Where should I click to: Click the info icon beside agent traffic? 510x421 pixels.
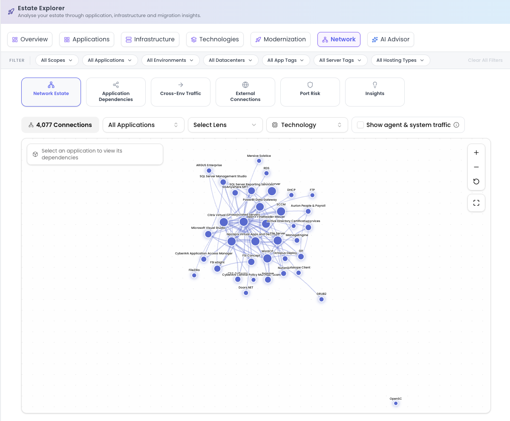456,125
